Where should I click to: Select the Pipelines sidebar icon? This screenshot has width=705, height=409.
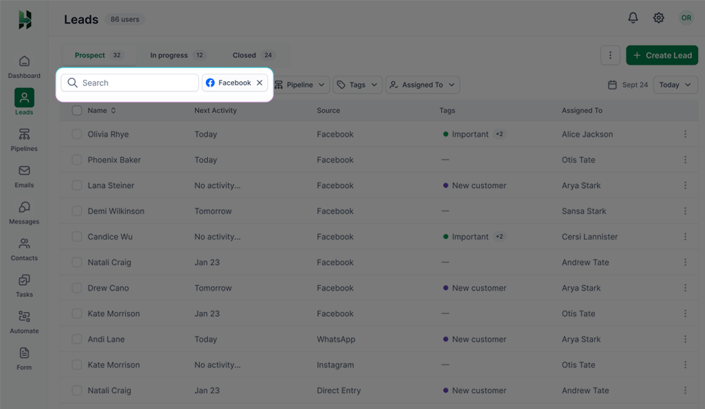coord(24,138)
